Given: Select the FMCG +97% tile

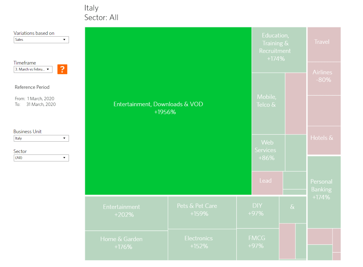Looking at the screenshot, I should point(258,244).
